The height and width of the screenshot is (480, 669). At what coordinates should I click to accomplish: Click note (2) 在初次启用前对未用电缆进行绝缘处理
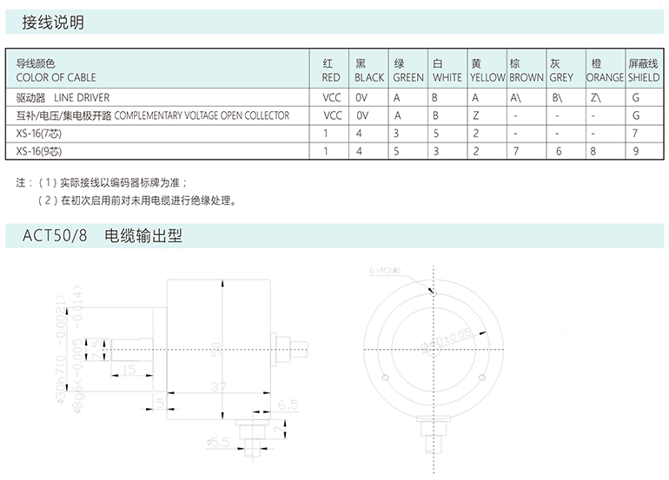coord(136,201)
